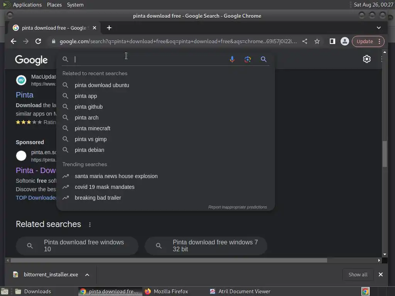
Task: Open a new Chrome tab
Action: pyautogui.click(x=109, y=28)
